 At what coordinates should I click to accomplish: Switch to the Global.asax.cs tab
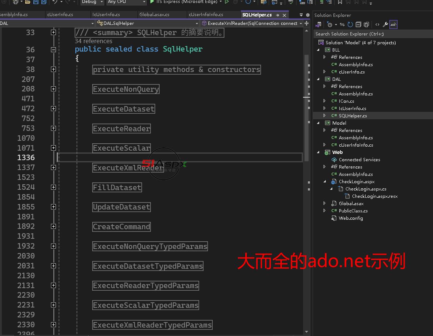[x=154, y=15]
